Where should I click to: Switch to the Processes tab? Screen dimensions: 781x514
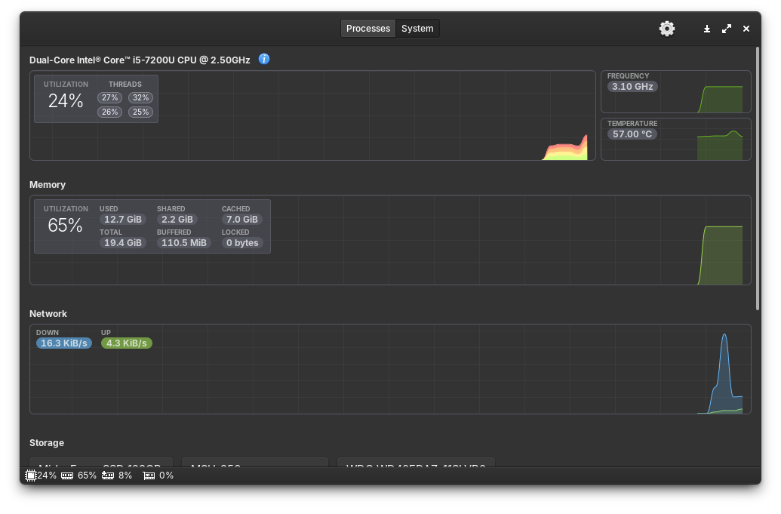368,29
